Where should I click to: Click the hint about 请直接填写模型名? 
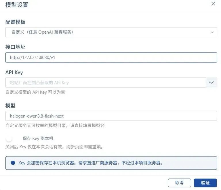tap(55, 125)
